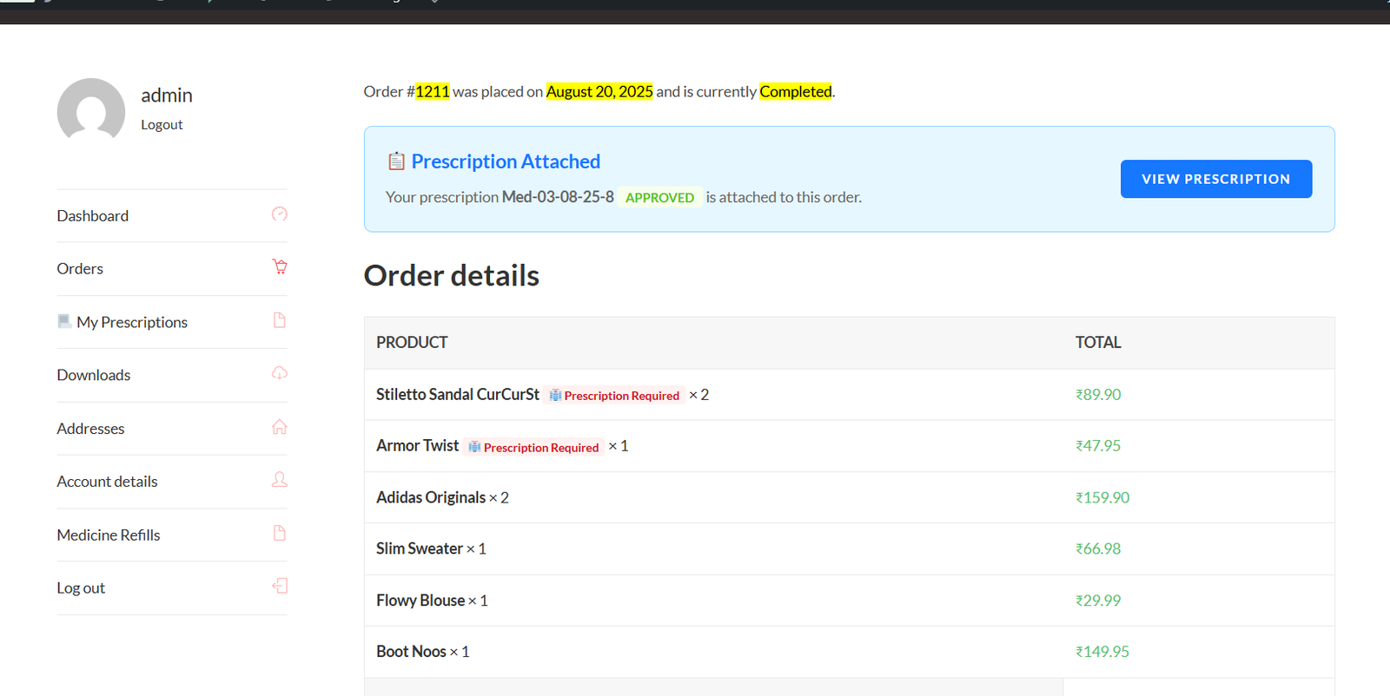Go to Orders in sidebar
Image resolution: width=1390 pixels, height=696 pixels.
(x=80, y=269)
